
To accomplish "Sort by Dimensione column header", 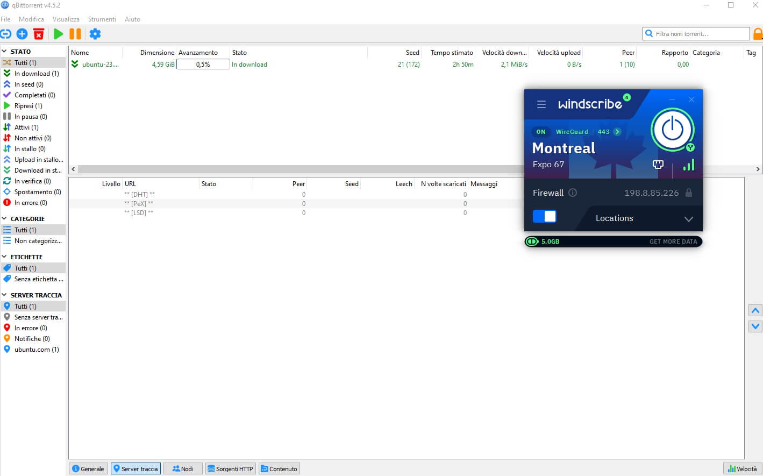I will click(149, 53).
